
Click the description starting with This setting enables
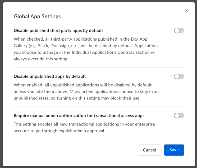click(x=84, y=127)
